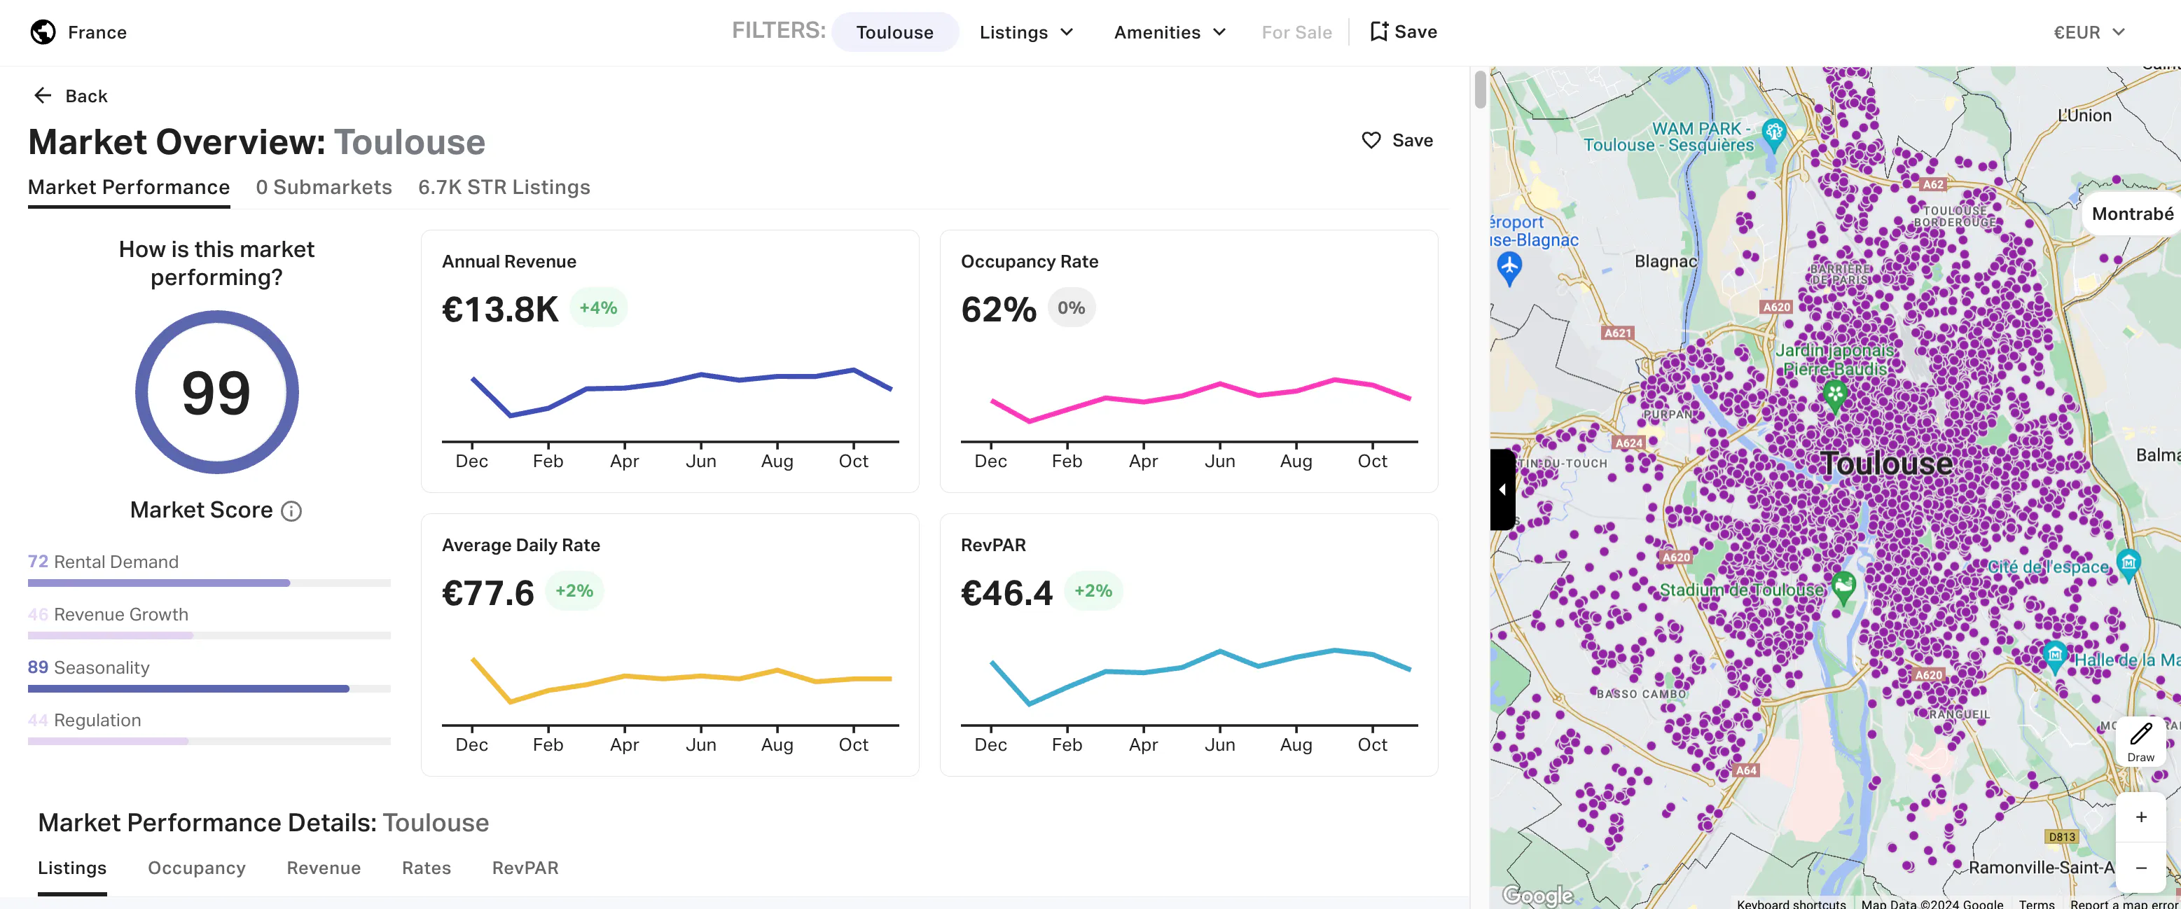Collapse the map panel with black arrow
Screen dimensions: 2181x909
[1502, 490]
